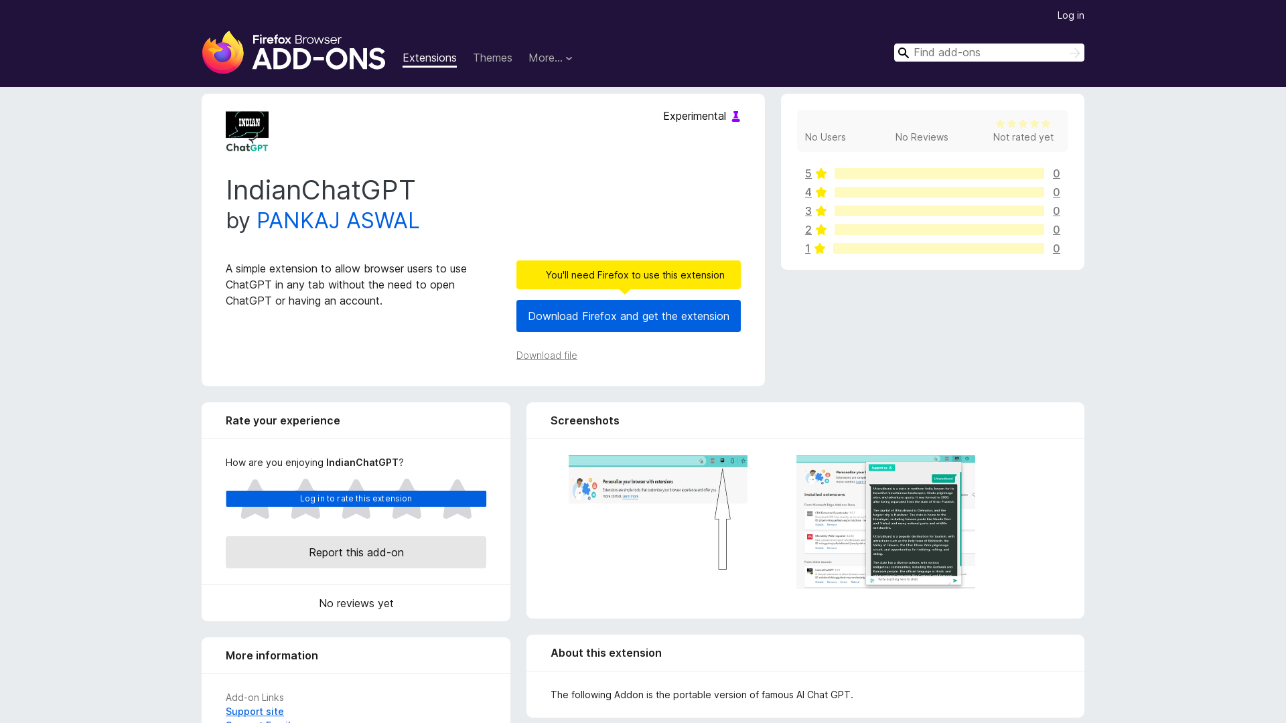Rate the extension one star
Screen dimensions: 1286x723
point(255,499)
